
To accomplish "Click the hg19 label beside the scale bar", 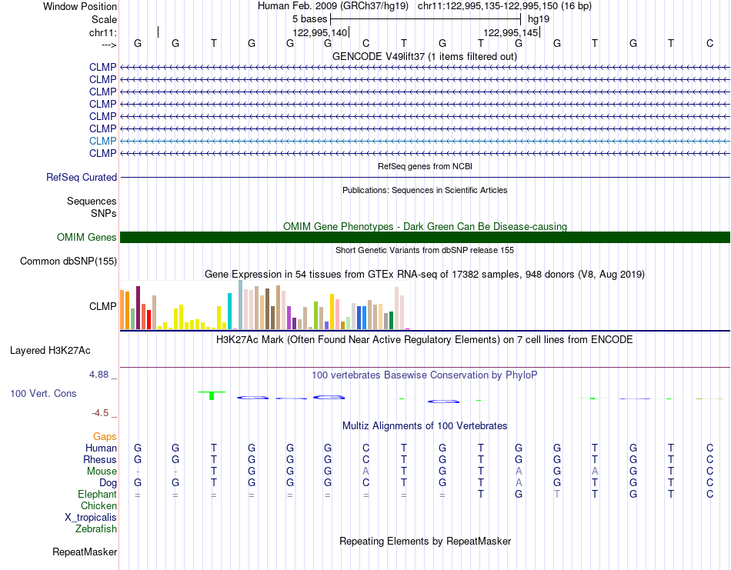I will coord(539,19).
